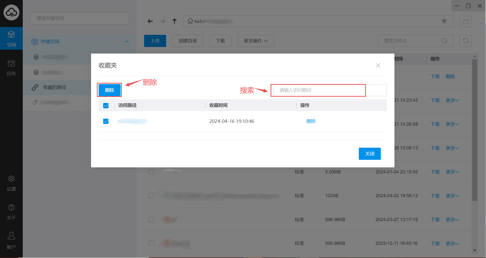Expand 更多 for file dated 2024-03-27
This screenshot has width=486, height=258.
tap(452, 220)
